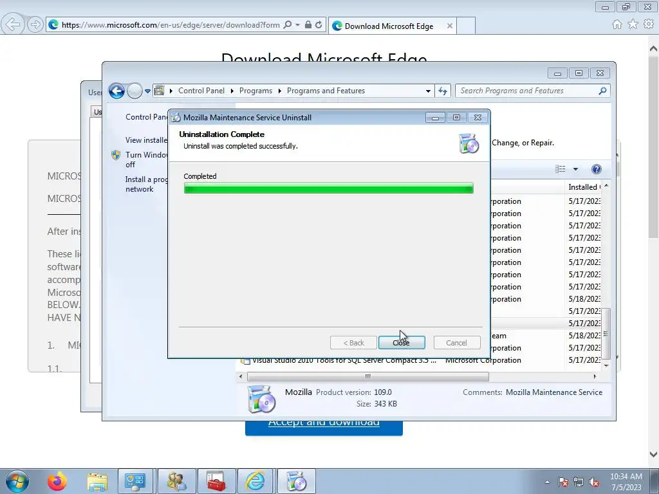Image resolution: width=659 pixels, height=494 pixels.
Task: Open Action Center flag icon
Action: pos(563,482)
